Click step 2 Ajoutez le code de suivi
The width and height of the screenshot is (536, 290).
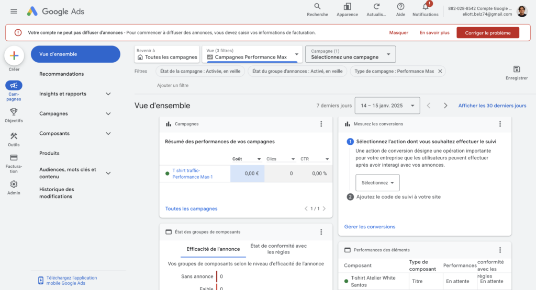398,197
